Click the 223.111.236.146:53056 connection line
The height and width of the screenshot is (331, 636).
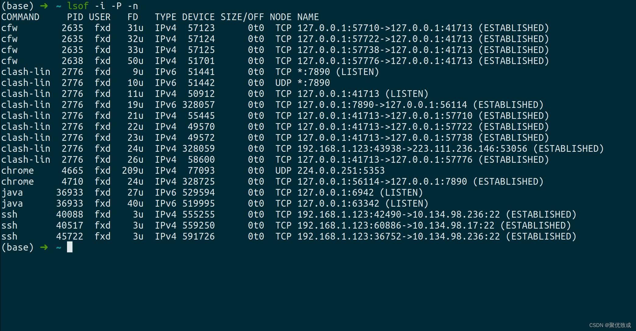coord(450,149)
